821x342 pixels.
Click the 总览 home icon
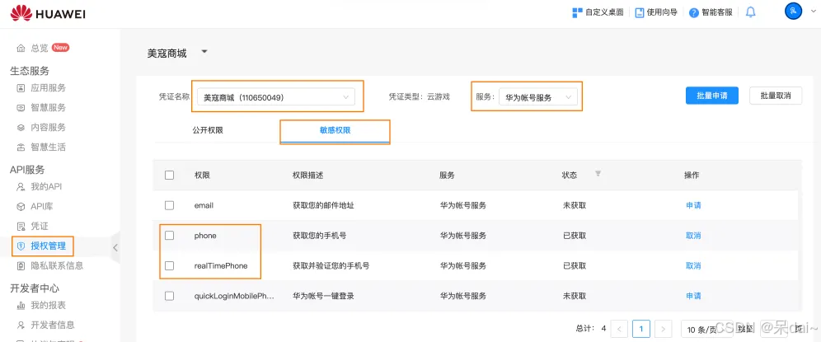coord(21,48)
